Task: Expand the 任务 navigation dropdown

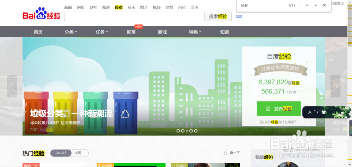Action: click(102, 32)
